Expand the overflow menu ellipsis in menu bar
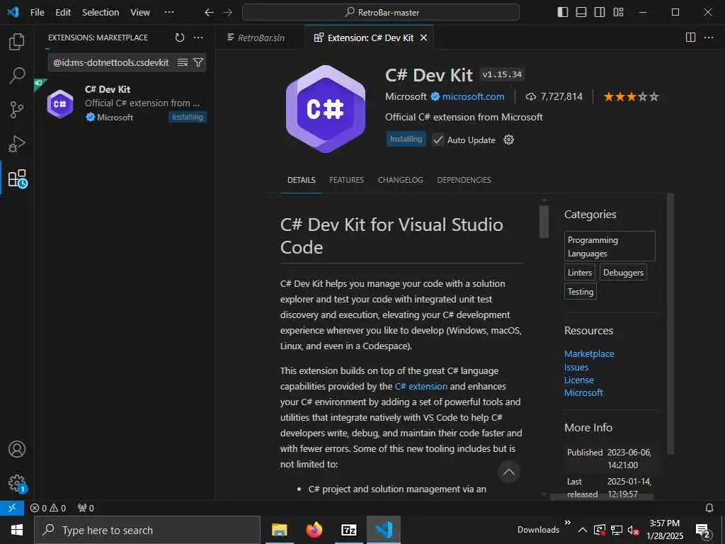This screenshot has height=544, width=725. 169,13
